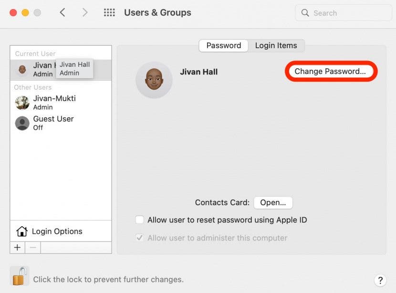The height and width of the screenshot is (293, 396).
Task: Open the Contacts Card
Action: coord(273,202)
